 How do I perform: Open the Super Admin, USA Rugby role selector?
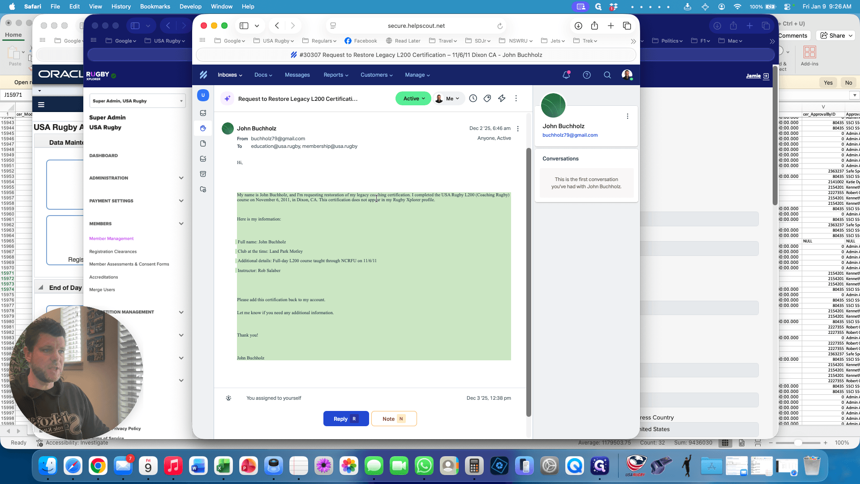pyautogui.click(x=138, y=101)
